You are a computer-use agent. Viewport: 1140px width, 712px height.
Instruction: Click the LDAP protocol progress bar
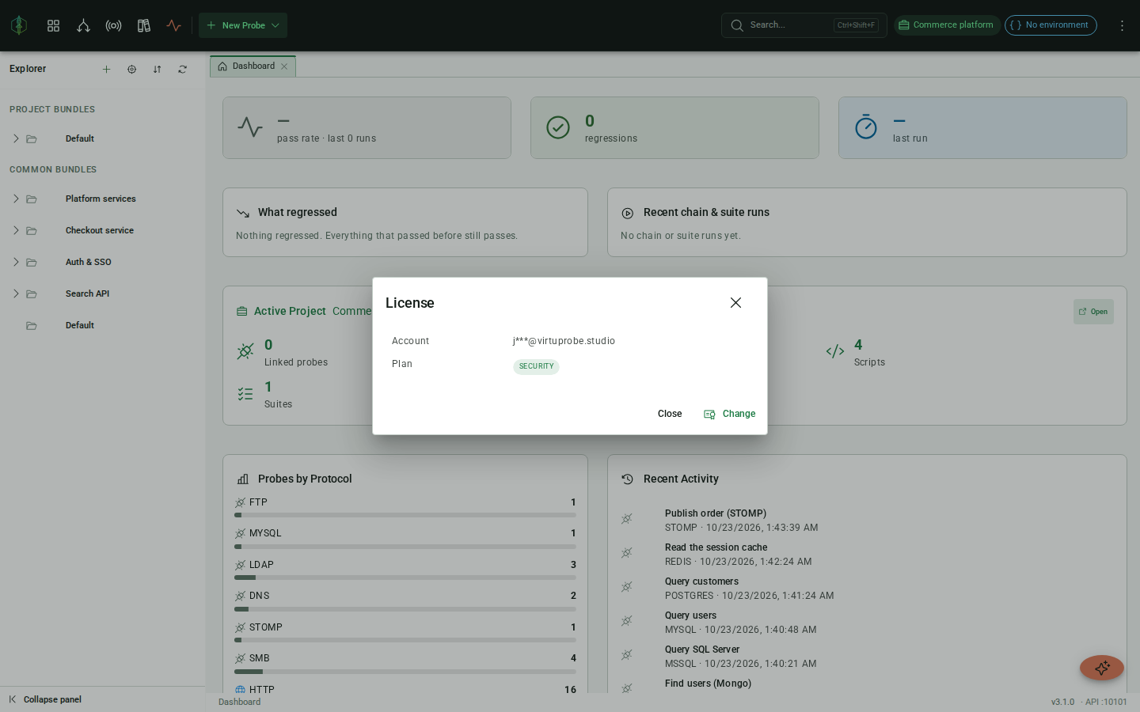coord(405,578)
